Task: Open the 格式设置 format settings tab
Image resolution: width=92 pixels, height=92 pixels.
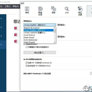Action: 80,11
